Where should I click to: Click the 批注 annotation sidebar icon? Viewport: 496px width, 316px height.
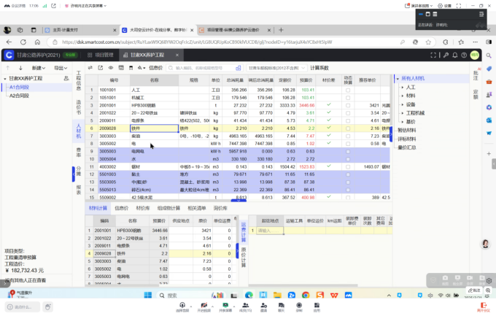coord(476,72)
